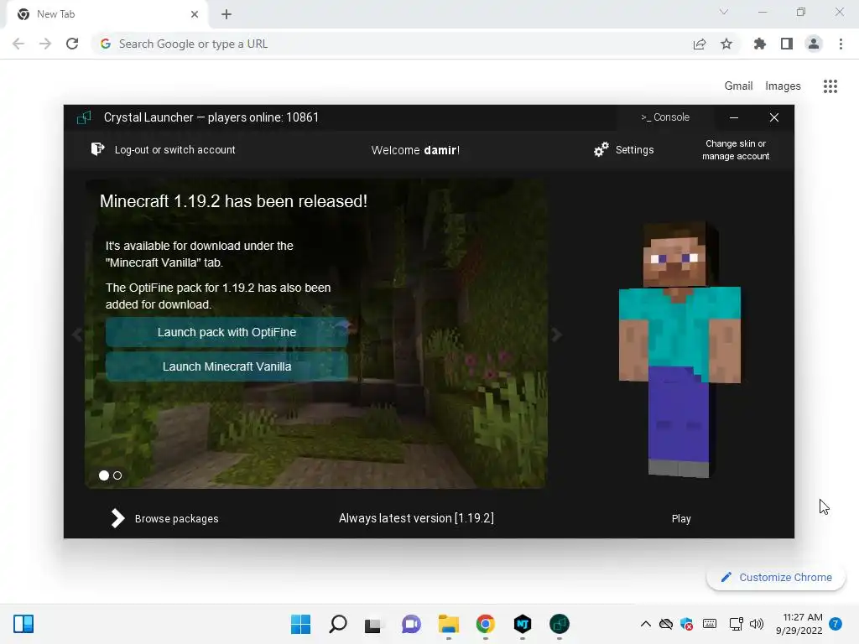Click the log-out door icon
Screen dimensions: 859x644
[97, 149]
